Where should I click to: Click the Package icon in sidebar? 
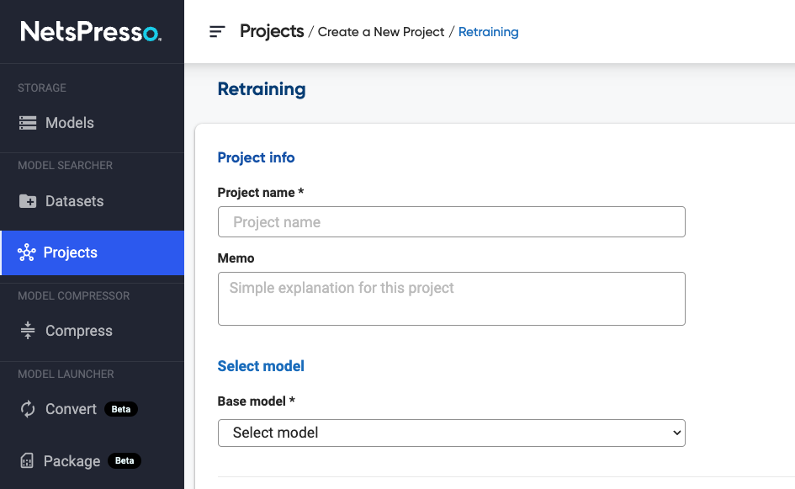[27, 461]
